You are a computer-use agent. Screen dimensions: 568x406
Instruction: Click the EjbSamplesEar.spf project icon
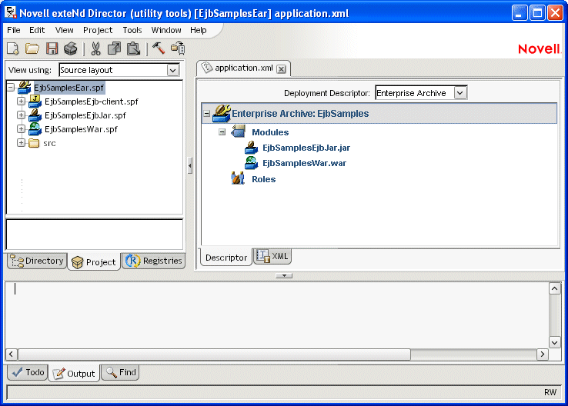[25, 87]
